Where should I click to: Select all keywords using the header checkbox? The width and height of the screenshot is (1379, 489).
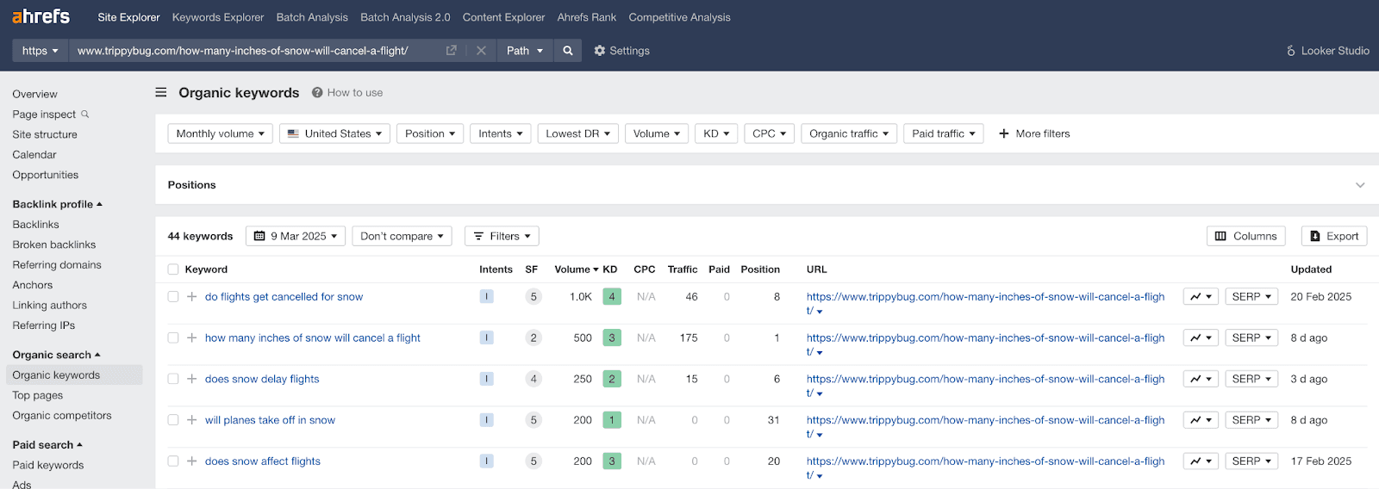(173, 269)
